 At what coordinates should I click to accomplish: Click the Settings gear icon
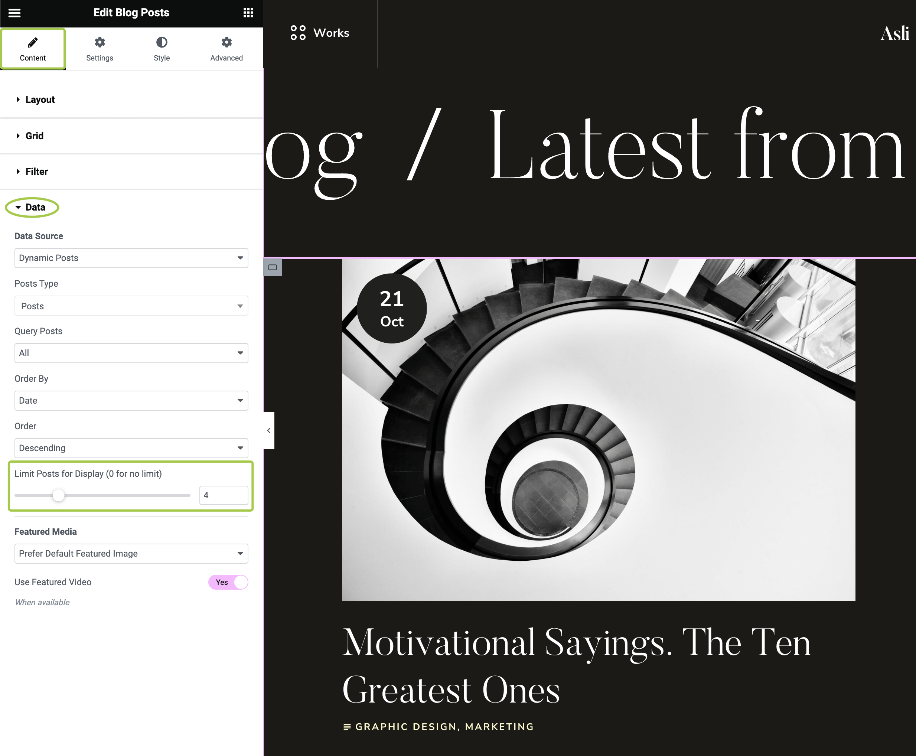[100, 42]
